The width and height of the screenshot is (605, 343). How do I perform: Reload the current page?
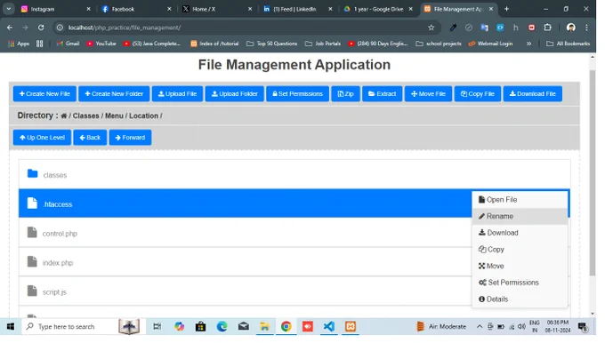[41, 28]
